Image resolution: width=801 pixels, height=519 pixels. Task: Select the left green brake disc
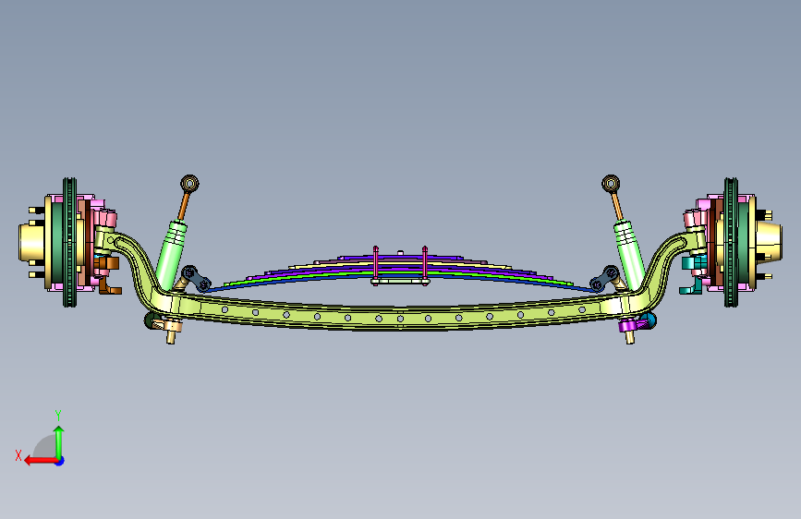[x=69, y=242]
